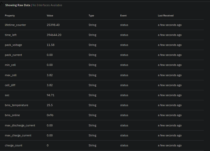This screenshot has width=210, height=151.
Task: Click the soc value 94.71
Action: pos(50,95)
